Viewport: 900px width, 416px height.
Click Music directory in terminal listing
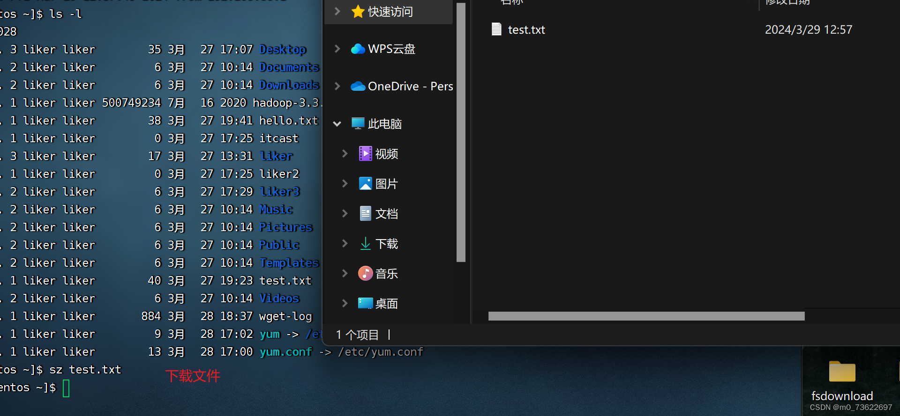pos(276,209)
